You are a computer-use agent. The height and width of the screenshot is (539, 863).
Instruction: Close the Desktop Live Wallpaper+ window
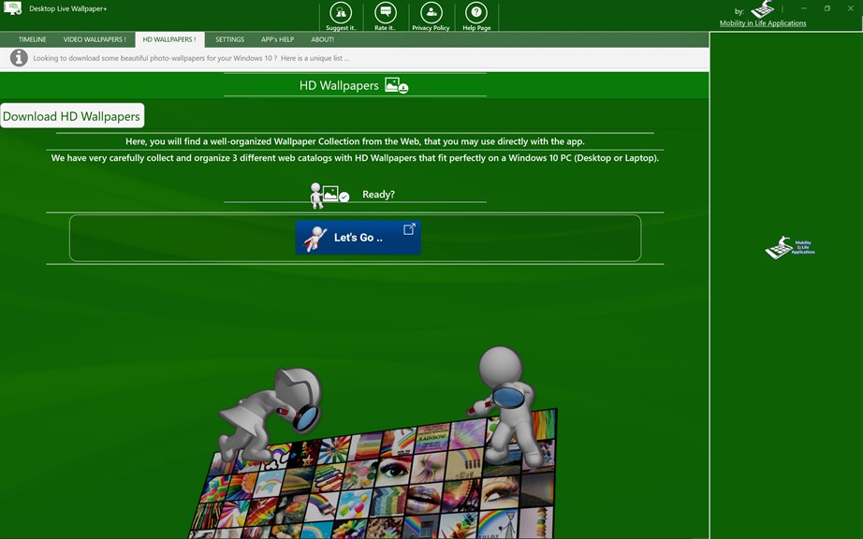(x=850, y=8)
